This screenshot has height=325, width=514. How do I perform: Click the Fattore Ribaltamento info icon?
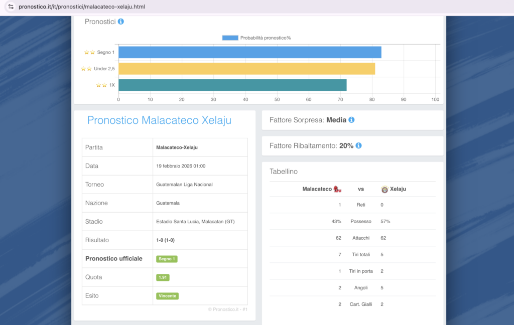(x=358, y=145)
